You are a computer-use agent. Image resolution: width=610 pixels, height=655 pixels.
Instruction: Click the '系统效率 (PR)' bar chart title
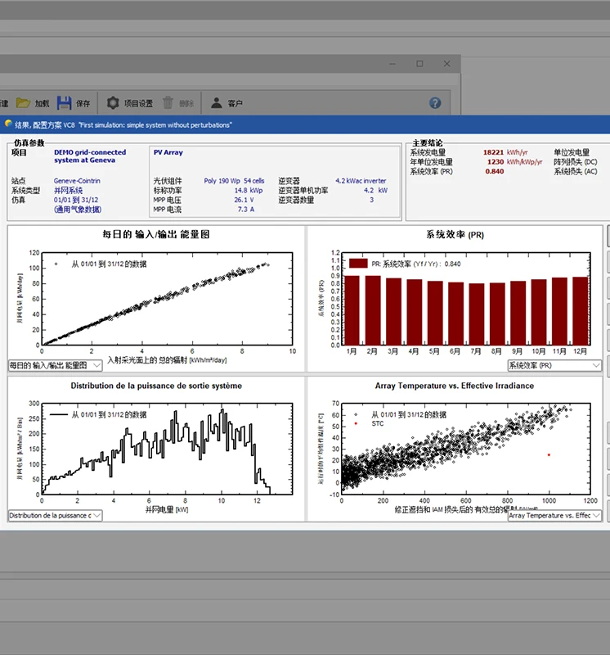click(x=455, y=234)
